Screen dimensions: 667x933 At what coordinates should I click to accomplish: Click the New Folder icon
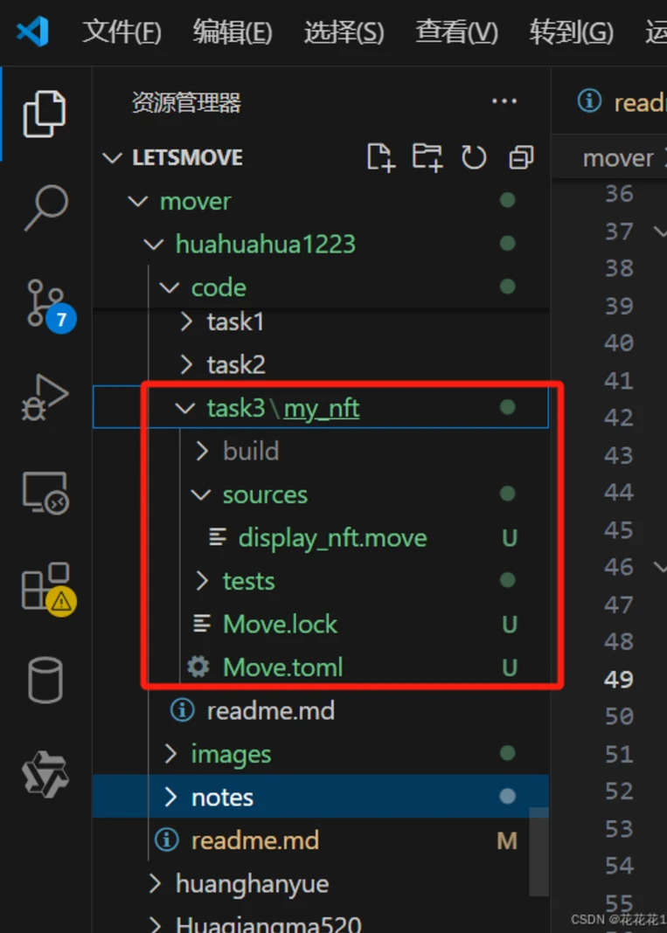coord(427,157)
